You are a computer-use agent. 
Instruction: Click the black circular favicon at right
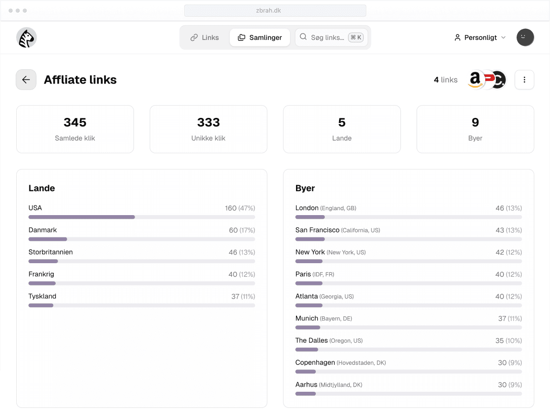tap(500, 80)
